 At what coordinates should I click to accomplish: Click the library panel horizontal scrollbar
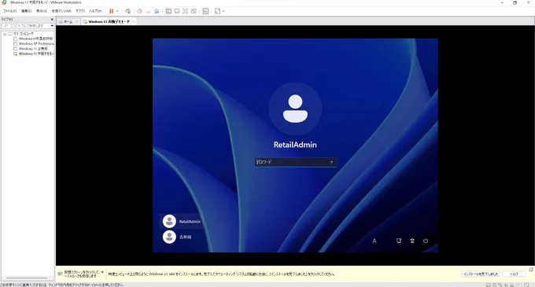point(27,278)
